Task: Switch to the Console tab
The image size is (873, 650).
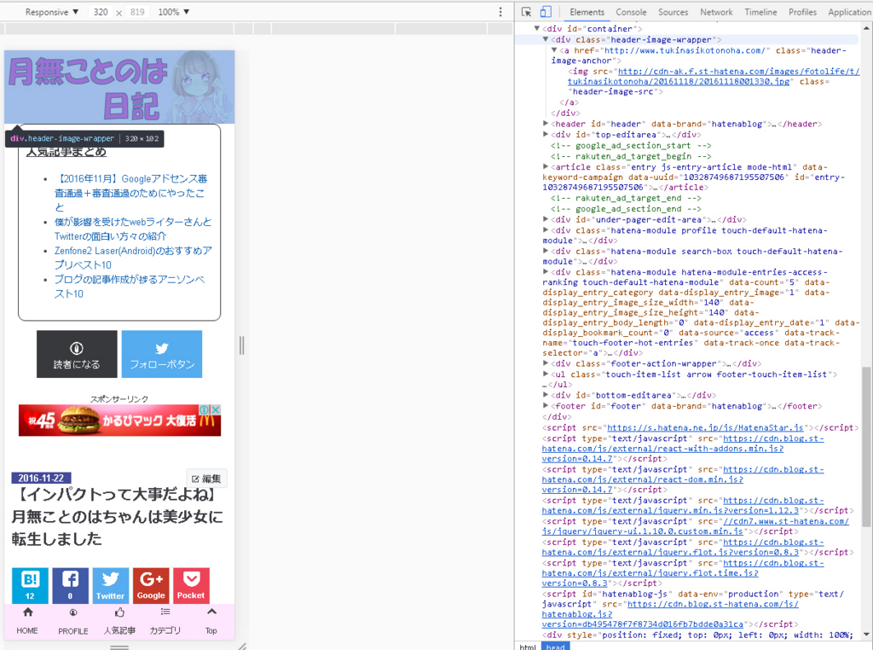Action: click(631, 12)
